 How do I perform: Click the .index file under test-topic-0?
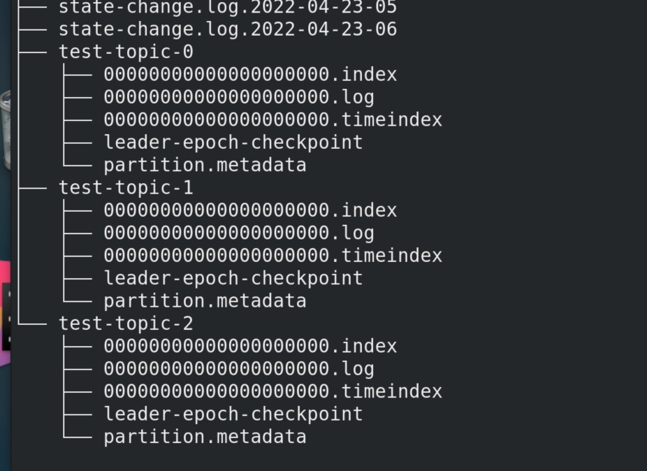pyautogui.click(x=250, y=75)
